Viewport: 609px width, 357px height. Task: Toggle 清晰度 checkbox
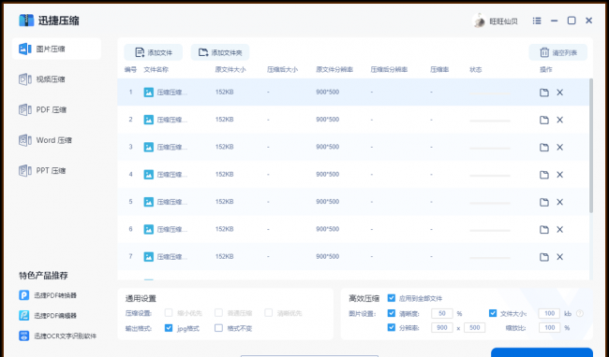(392, 313)
